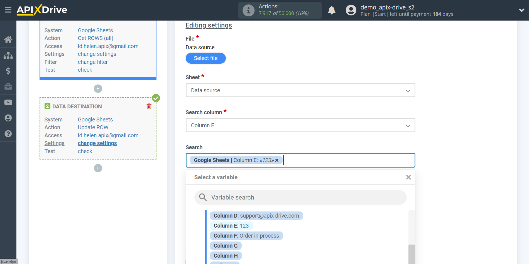The image size is (529, 264).
Task: Open video tutorials YouTube icon
Action: pos(8,102)
